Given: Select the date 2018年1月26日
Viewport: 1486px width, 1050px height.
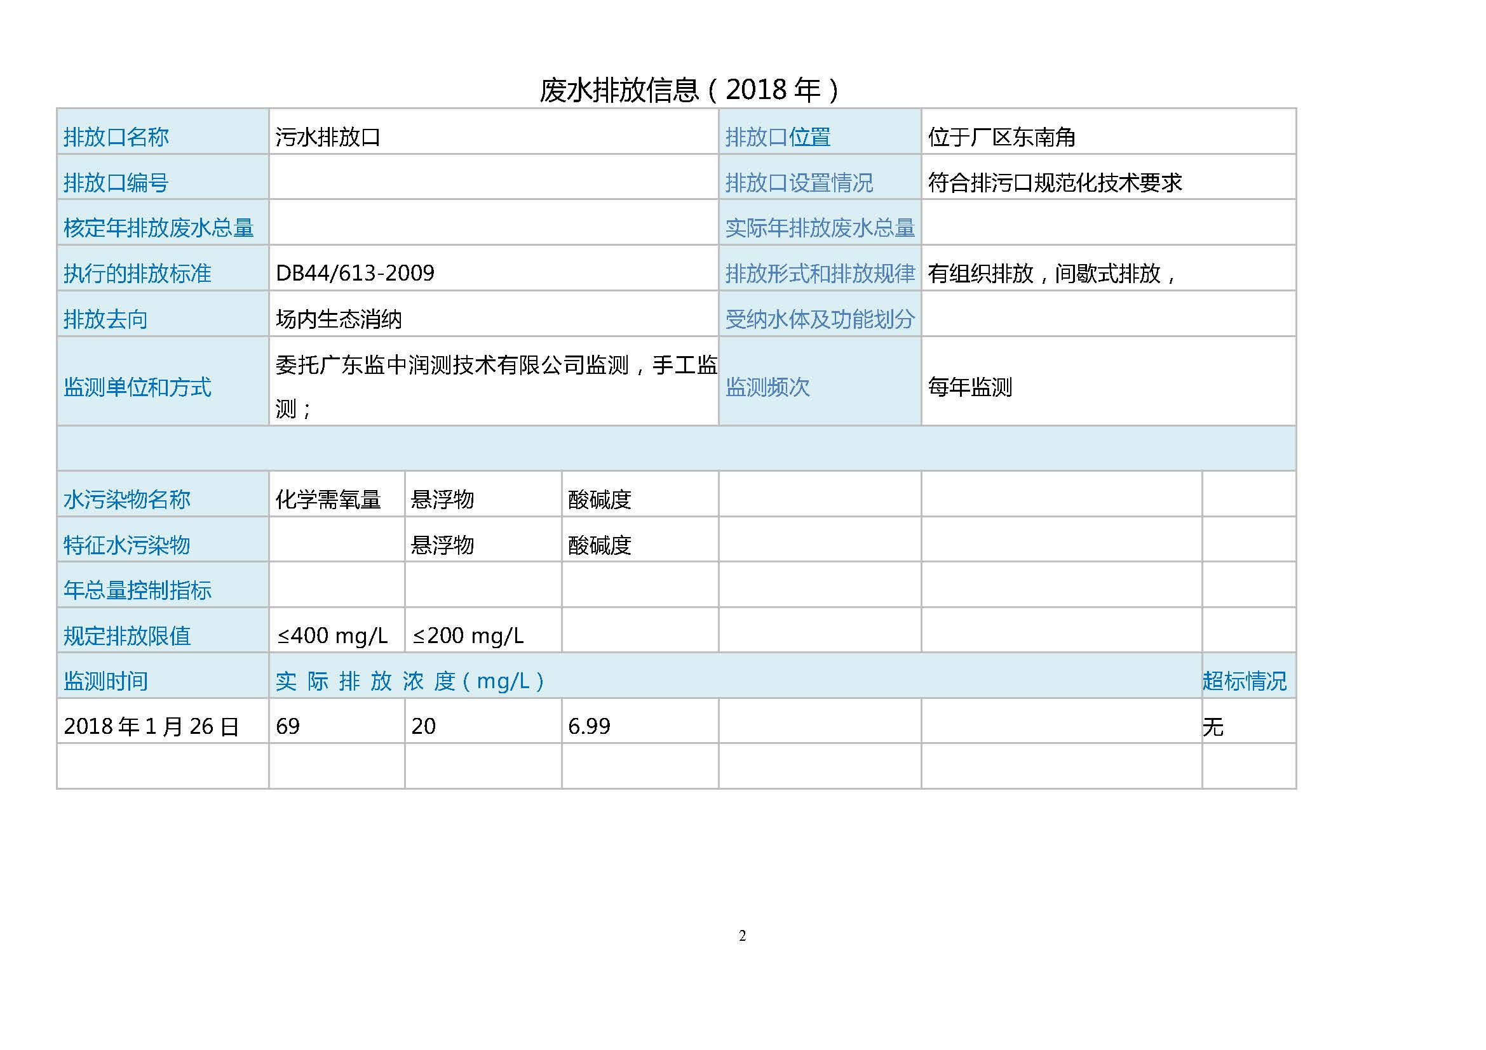Looking at the screenshot, I should click(151, 727).
